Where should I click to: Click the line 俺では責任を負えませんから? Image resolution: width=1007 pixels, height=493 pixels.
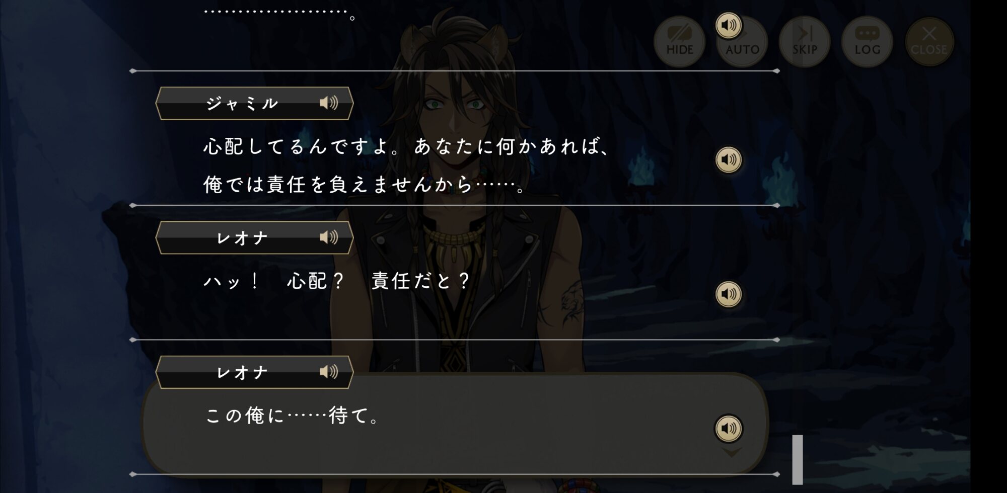click(x=365, y=185)
